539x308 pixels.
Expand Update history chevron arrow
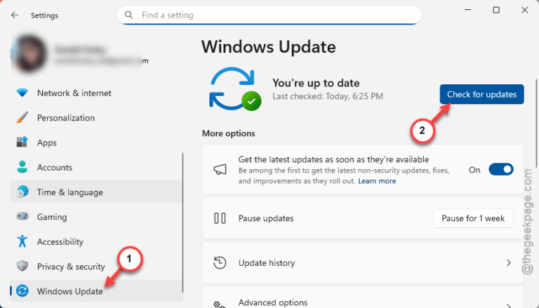[508, 263]
